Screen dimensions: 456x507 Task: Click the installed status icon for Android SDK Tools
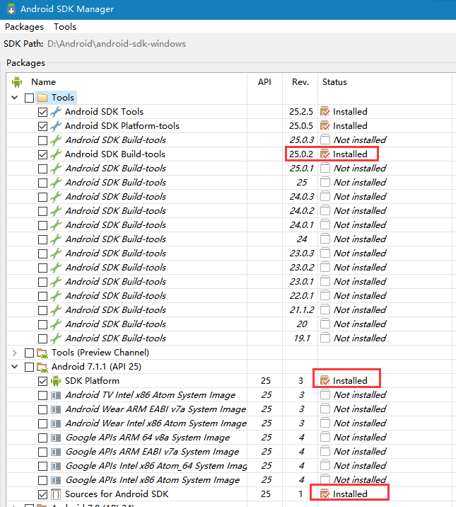pyautogui.click(x=325, y=111)
